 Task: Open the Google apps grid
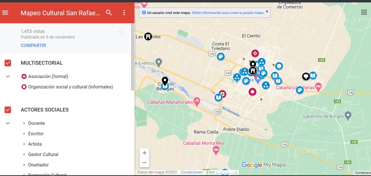click(364, 12)
